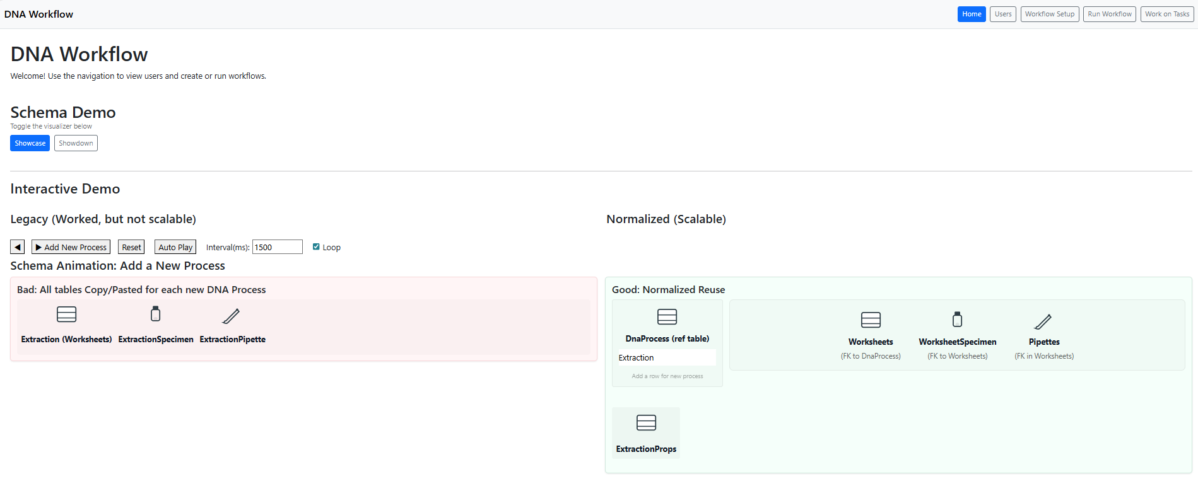Open the Work on Tasks page

tap(1167, 14)
